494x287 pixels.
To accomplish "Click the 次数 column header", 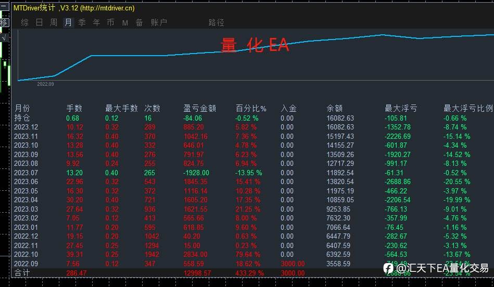I will [153, 108].
